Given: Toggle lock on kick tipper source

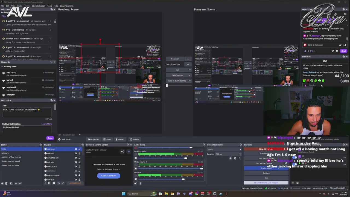Looking at the screenshot, I should pos(80,149).
